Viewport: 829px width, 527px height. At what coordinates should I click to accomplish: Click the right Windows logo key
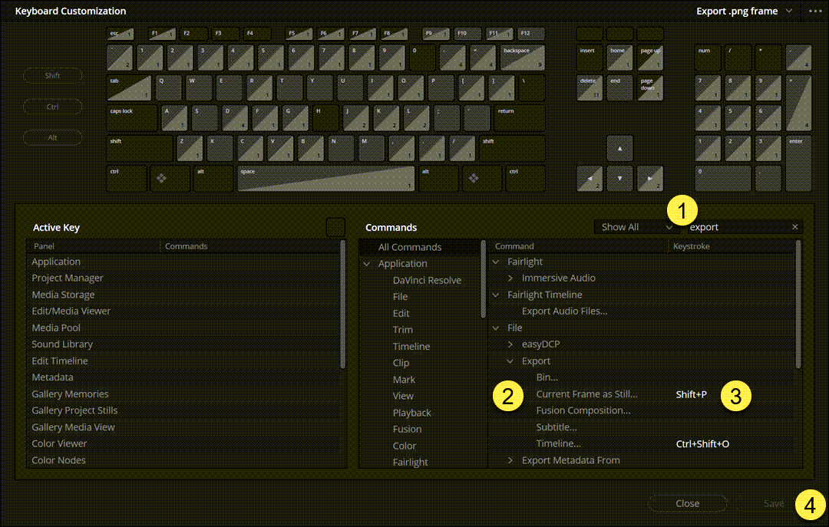tap(474, 178)
